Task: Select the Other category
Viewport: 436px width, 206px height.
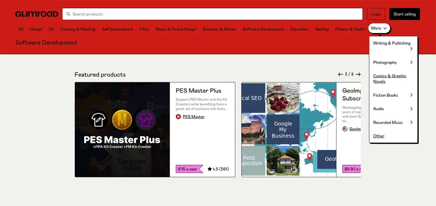Action: point(379,136)
